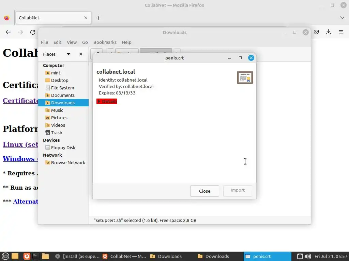The image size is (349, 261).
Task: Select Videos in the Places sidebar
Action: [63, 125]
